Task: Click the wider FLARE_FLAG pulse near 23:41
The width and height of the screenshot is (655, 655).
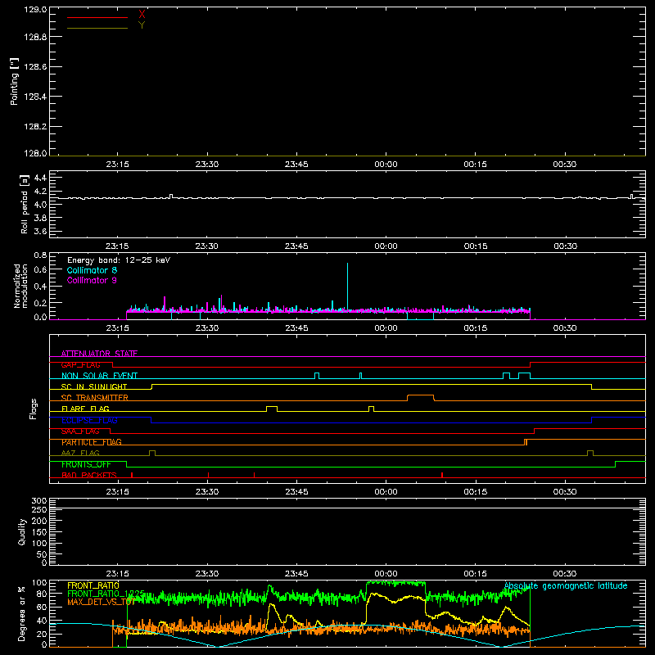Action: [272, 409]
